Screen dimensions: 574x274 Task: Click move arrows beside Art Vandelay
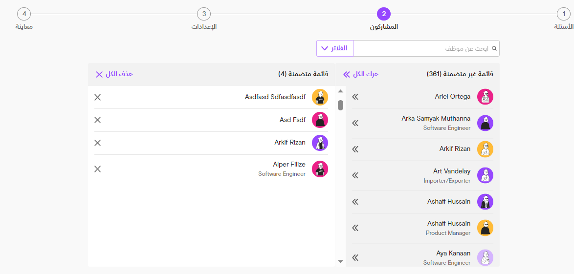[x=355, y=175]
